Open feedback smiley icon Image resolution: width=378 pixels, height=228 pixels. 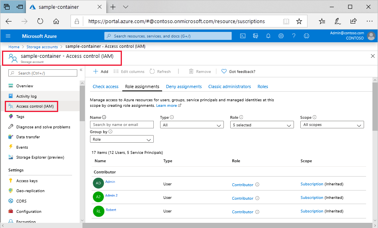(x=306, y=36)
